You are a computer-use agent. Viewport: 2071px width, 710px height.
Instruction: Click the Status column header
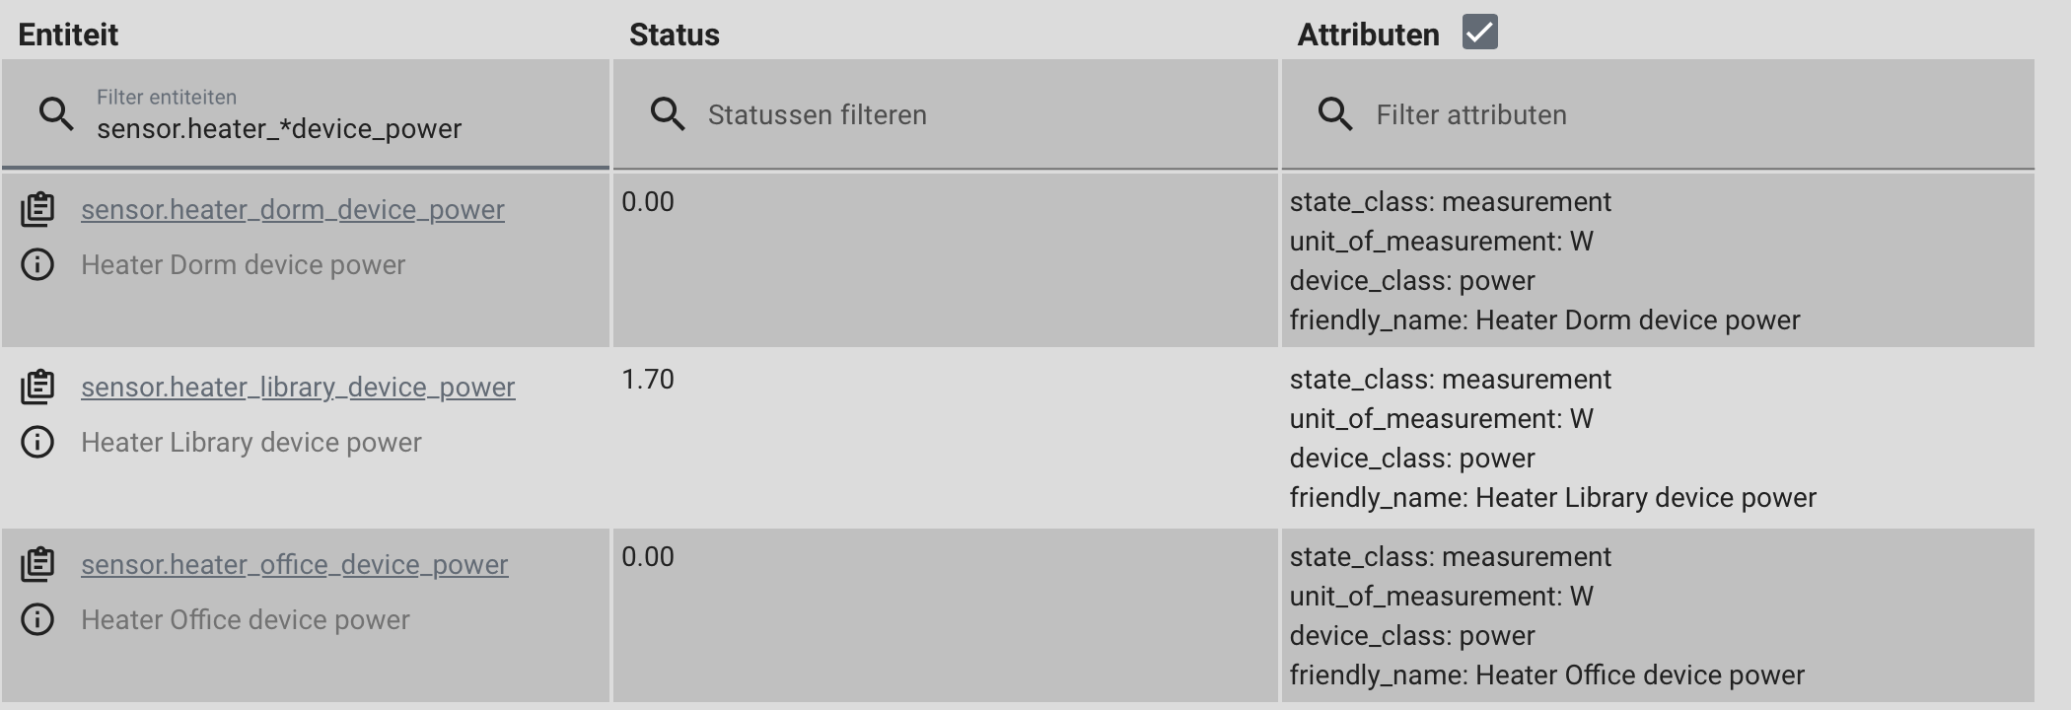pyautogui.click(x=676, y=33)
